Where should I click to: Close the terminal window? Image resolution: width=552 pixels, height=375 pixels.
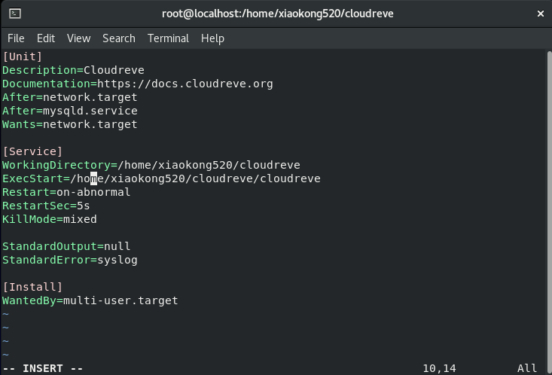tap(540, 14)
